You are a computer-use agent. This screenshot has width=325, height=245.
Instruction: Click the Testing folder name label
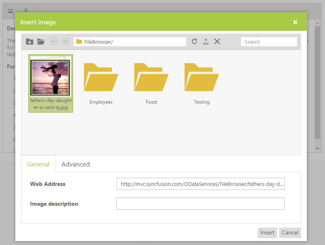(202, 102)
